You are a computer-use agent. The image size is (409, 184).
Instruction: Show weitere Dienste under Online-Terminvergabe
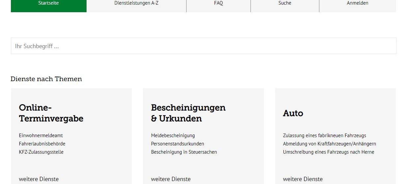[39, 179]
